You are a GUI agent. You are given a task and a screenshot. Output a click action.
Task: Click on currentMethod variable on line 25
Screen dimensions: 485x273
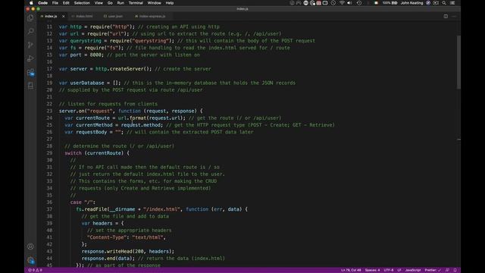94,125
